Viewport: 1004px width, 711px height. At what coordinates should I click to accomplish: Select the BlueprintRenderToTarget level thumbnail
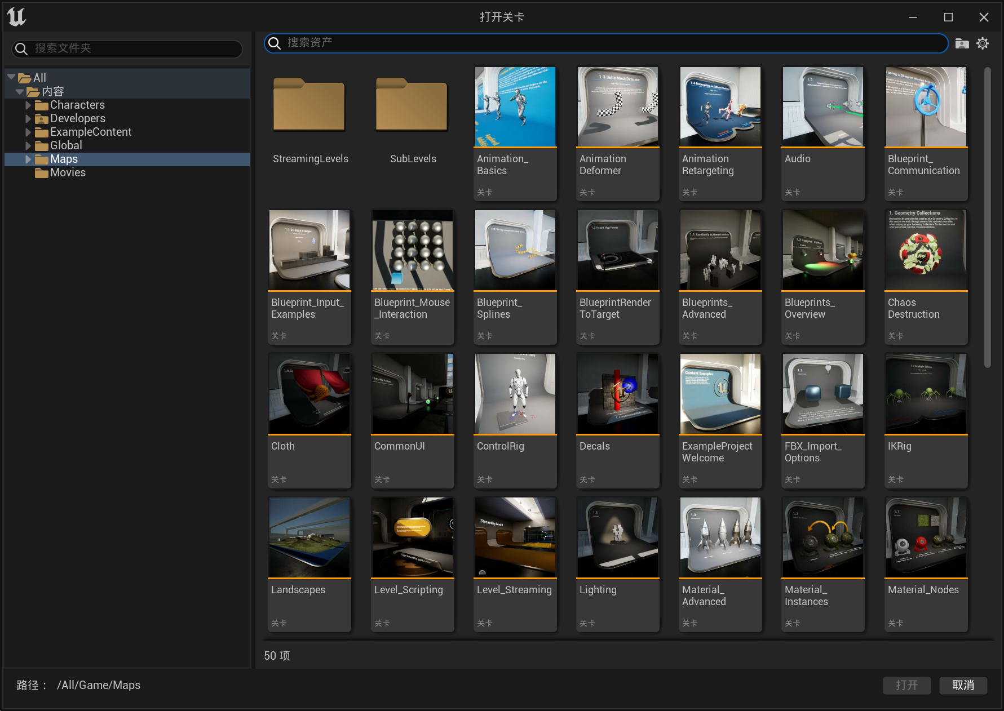tap(618, 250)
